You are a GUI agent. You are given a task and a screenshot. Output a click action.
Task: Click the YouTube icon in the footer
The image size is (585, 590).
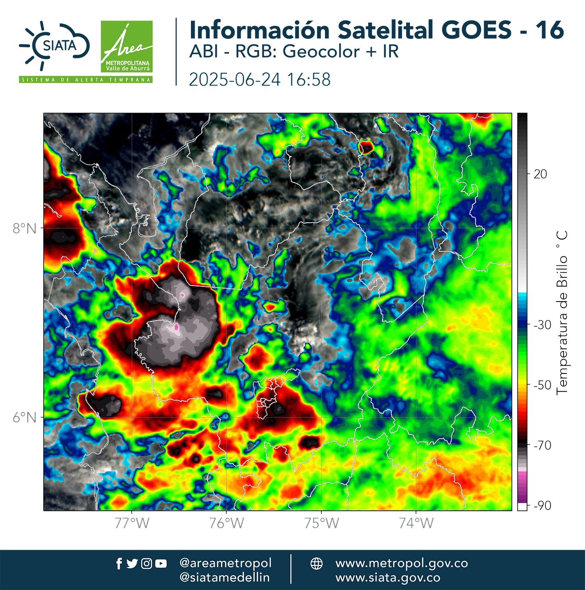161,564
